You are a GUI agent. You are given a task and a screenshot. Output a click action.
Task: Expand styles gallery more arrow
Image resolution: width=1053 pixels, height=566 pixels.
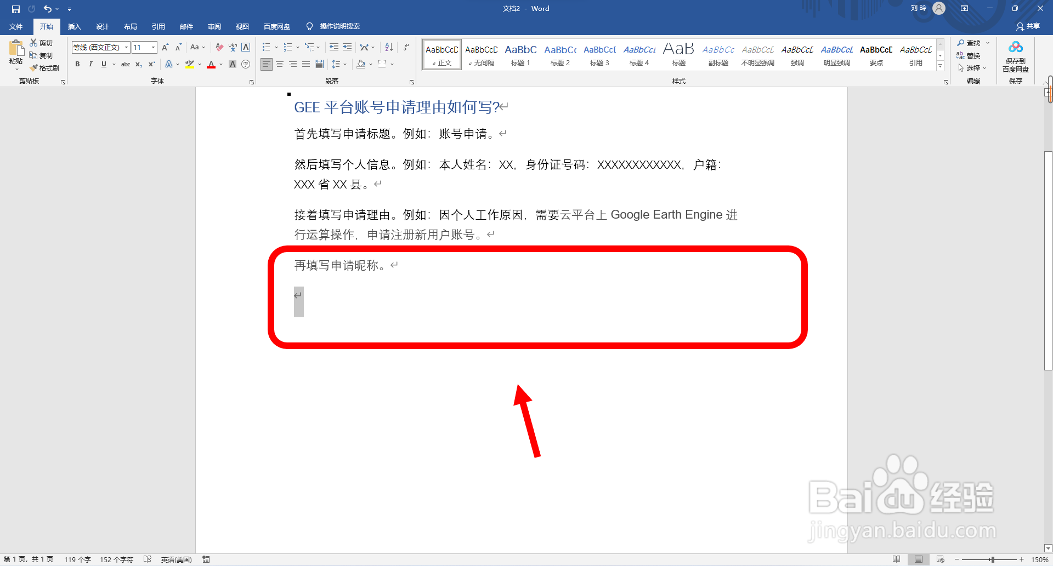(940, 66)
